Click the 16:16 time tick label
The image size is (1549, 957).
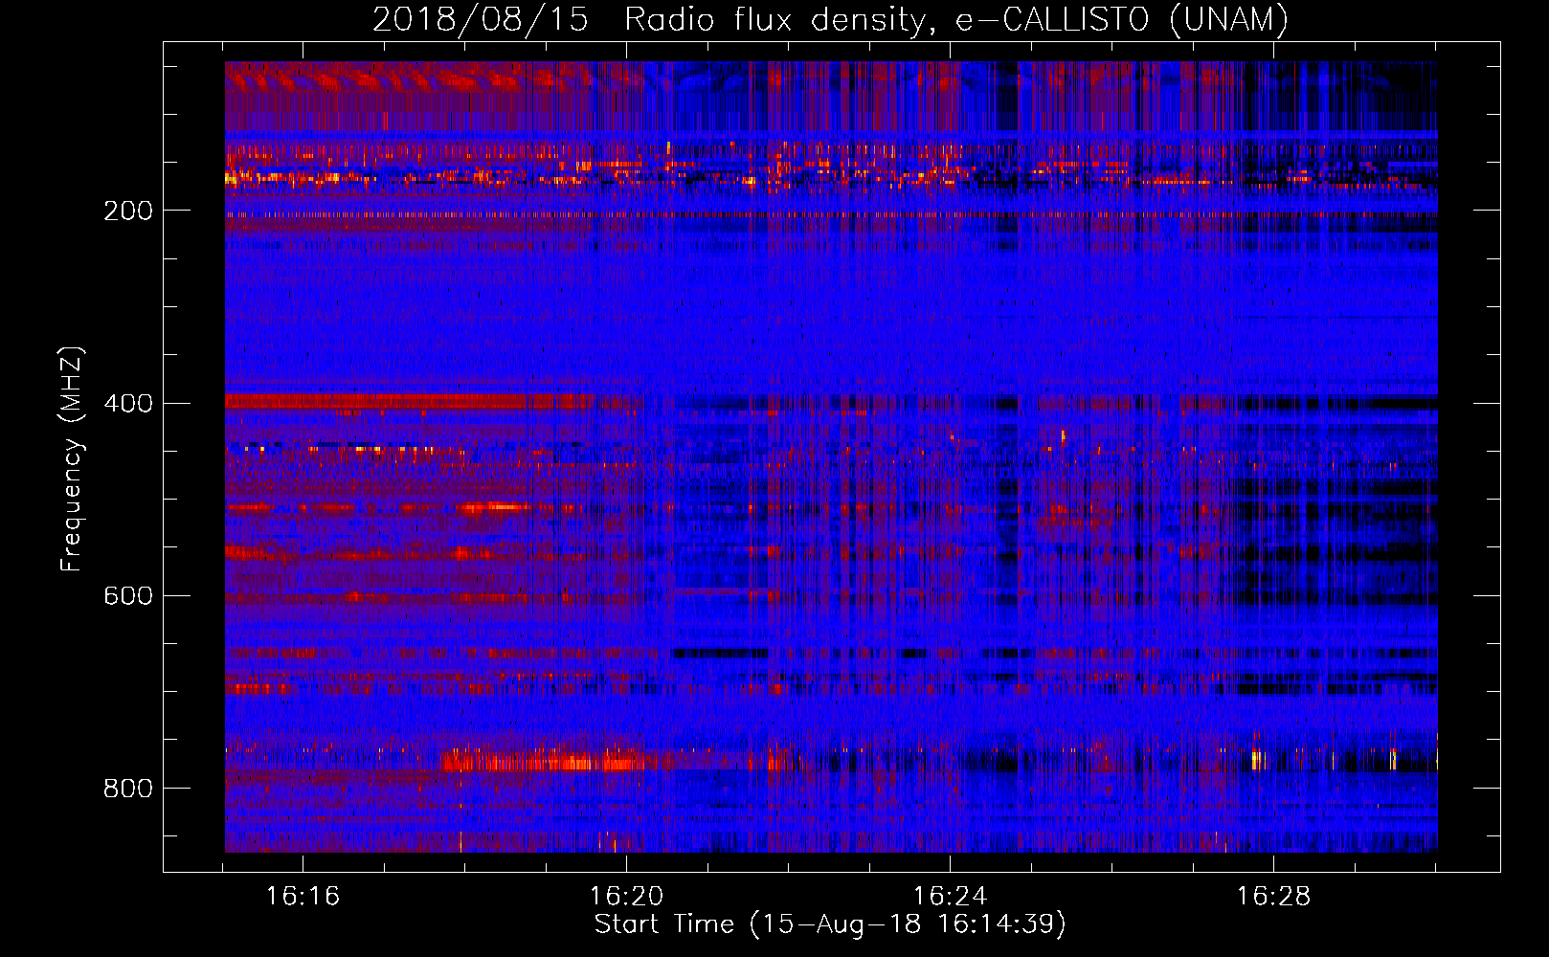pyautogui.click(x=303, y=897)
